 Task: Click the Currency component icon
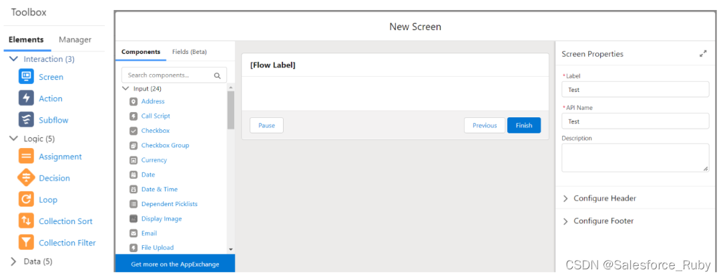pos(134,161)
